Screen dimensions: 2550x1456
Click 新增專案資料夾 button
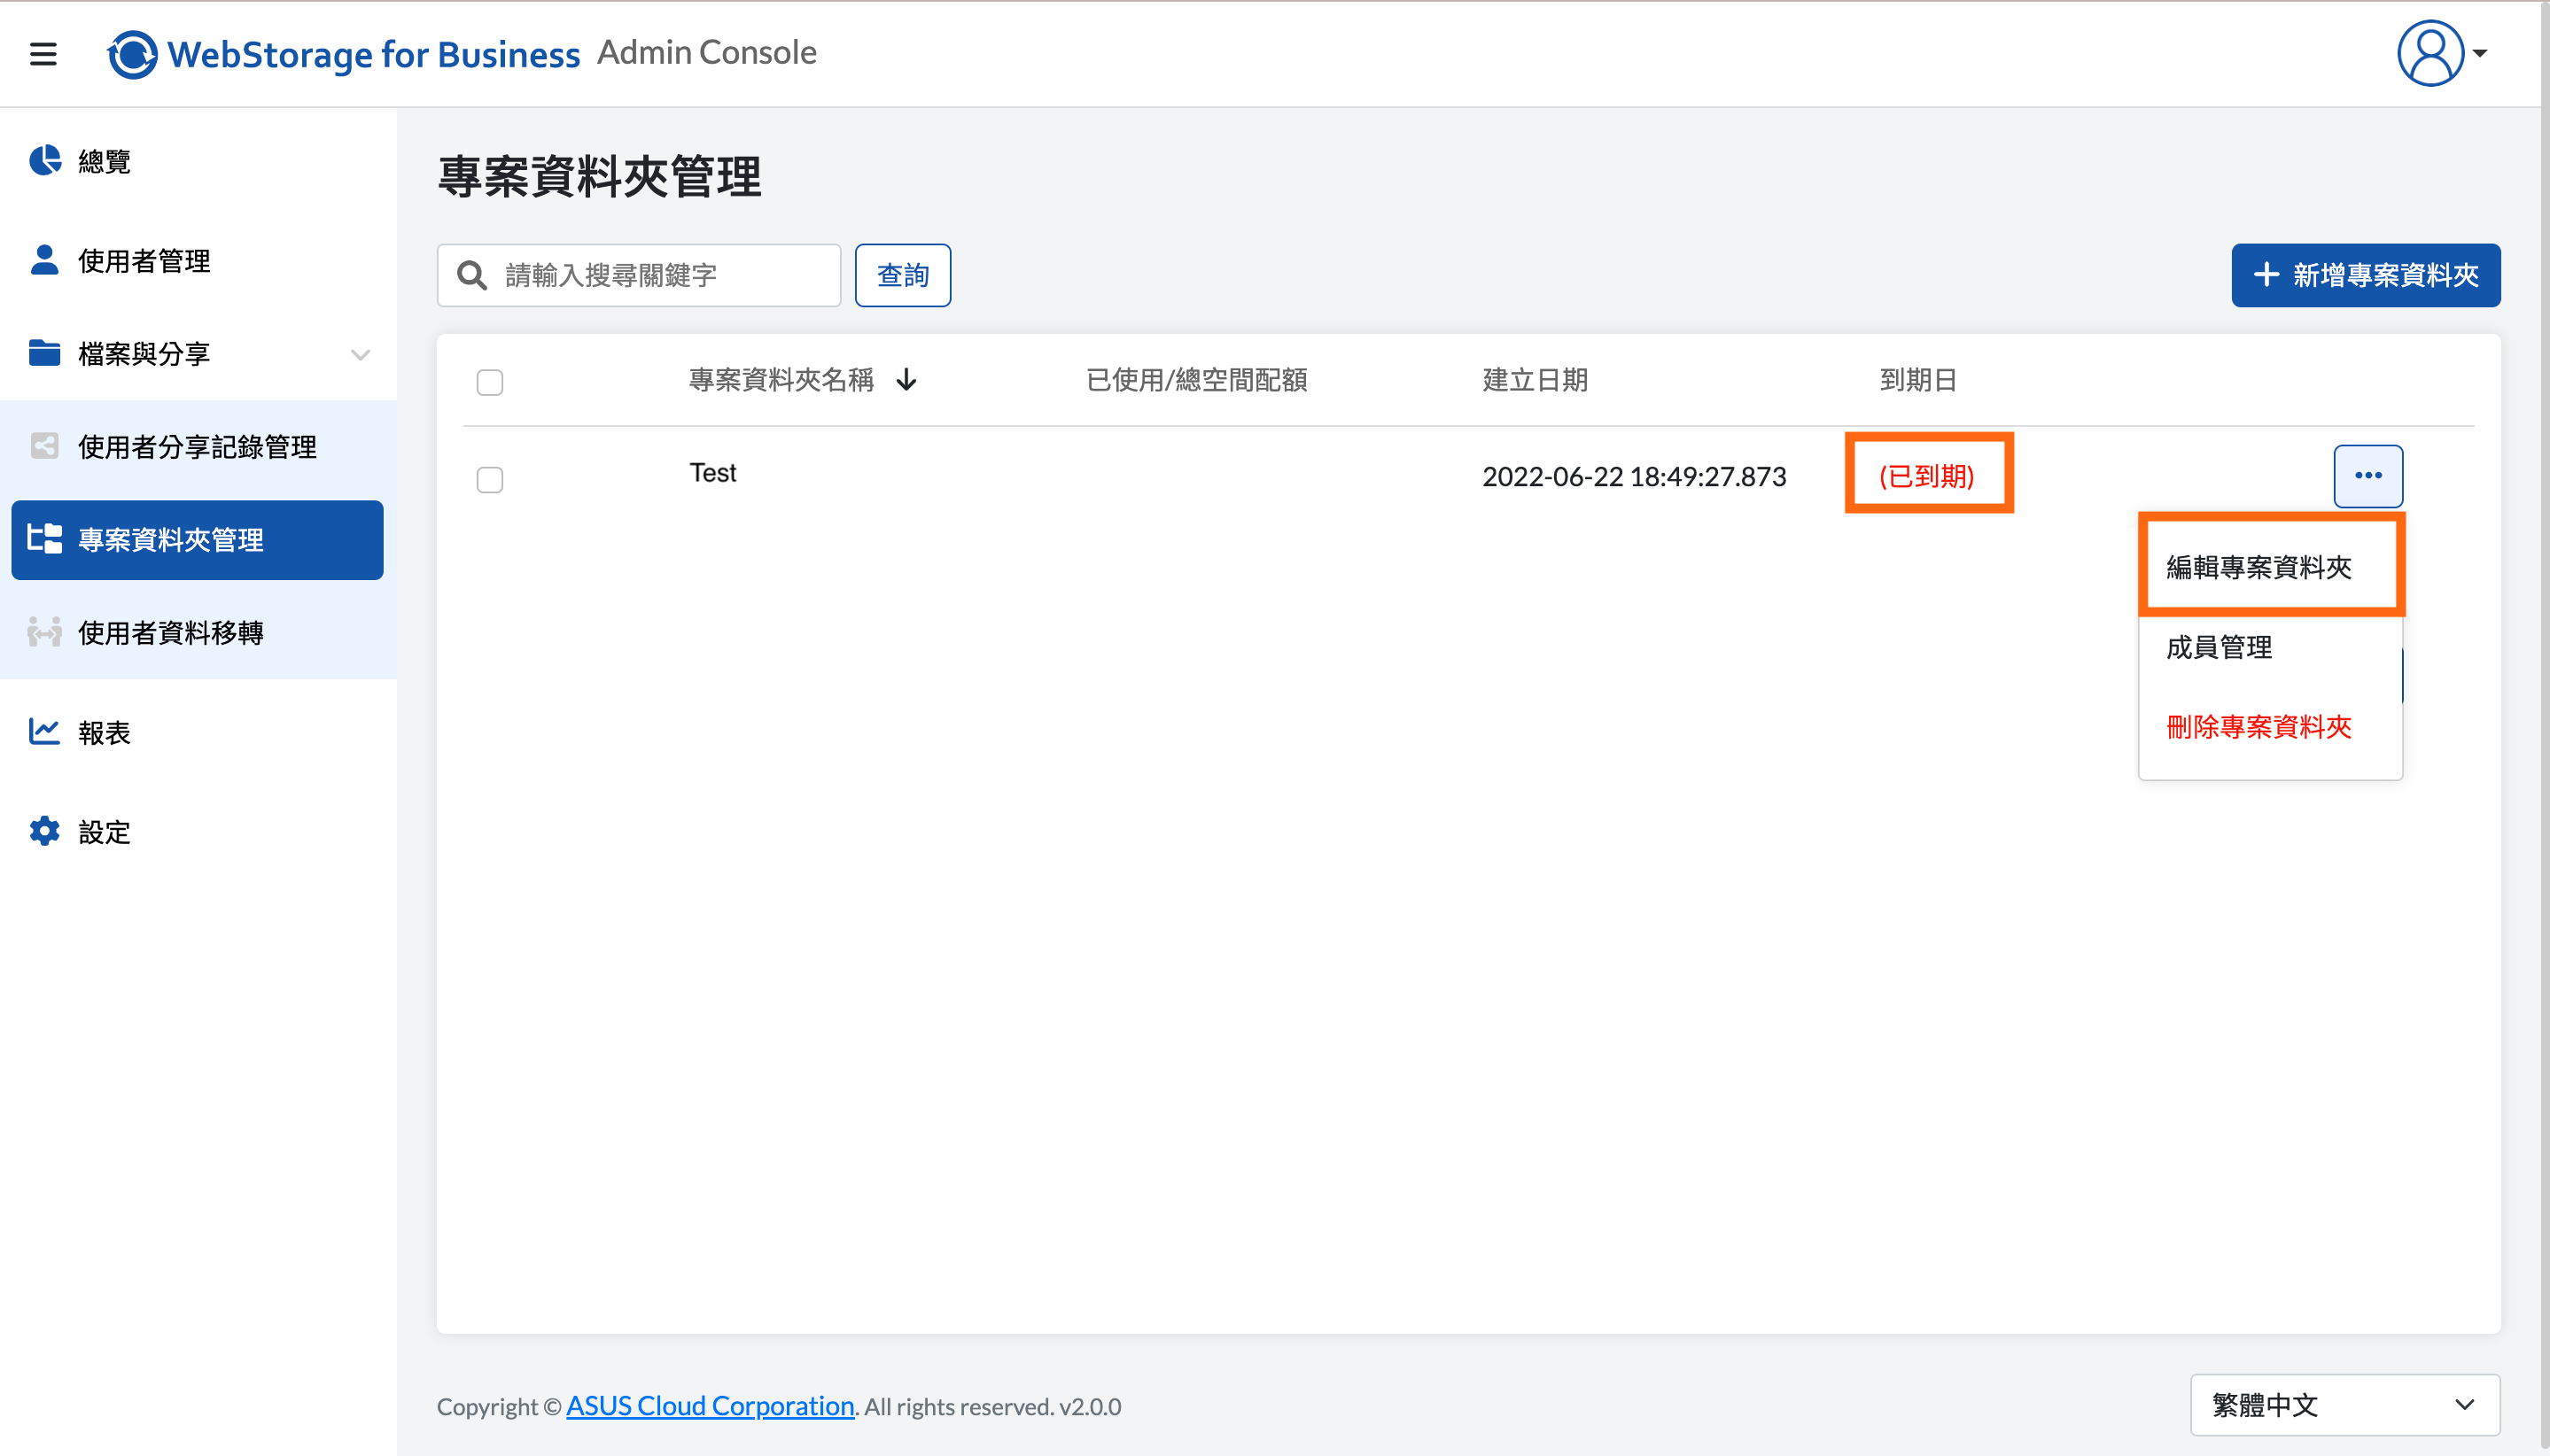[x=2365, y=275]
